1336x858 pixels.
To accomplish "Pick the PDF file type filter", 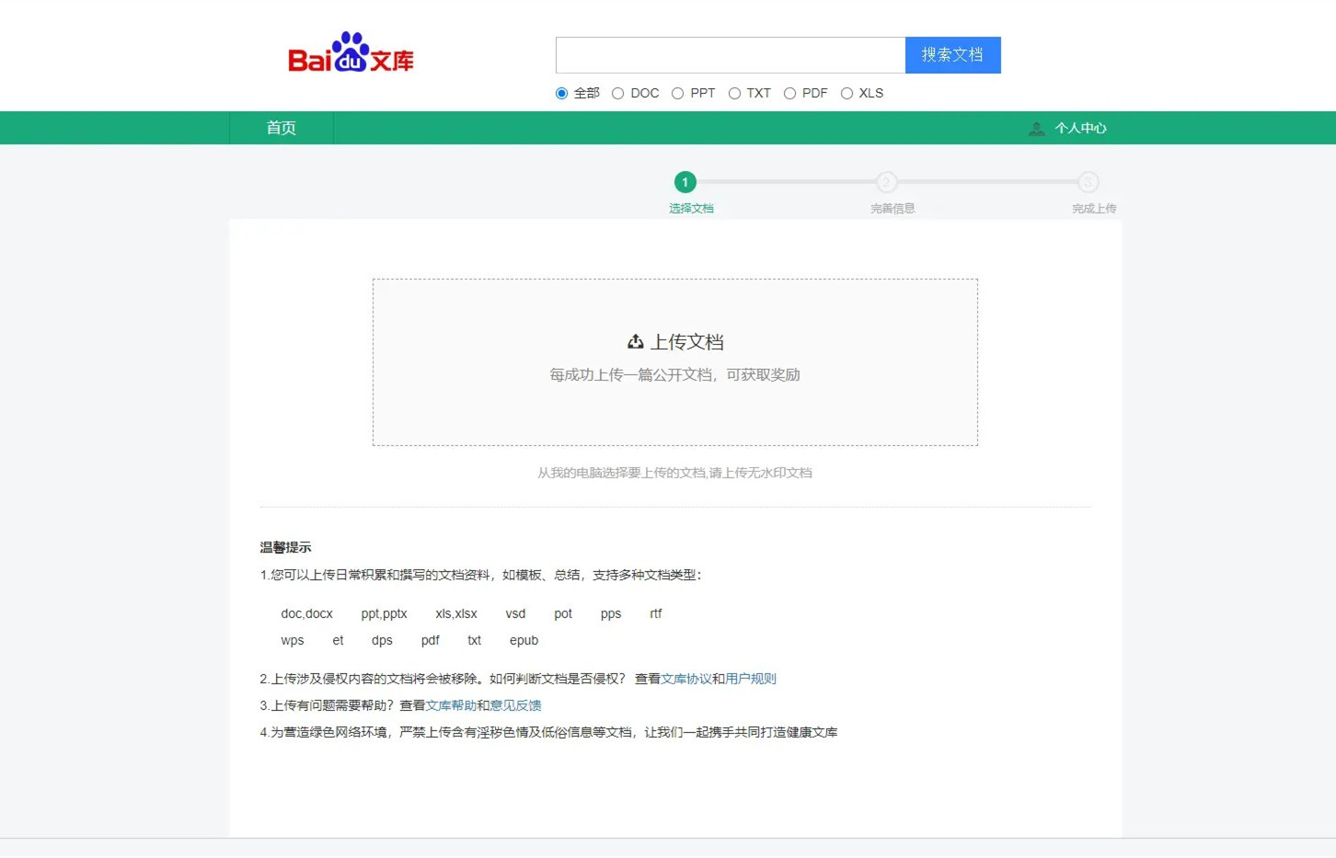I will click(789, 94).
